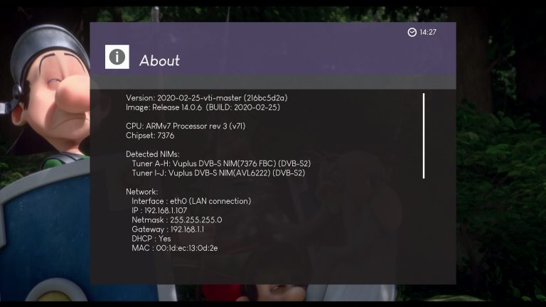The height and width of the screenshot is (307, 546).
Task: Click the vertical scrollbar in About panel
Action: click(424, 136)
